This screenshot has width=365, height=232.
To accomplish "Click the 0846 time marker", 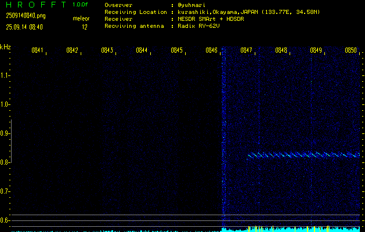I will [x=212, y=50].
